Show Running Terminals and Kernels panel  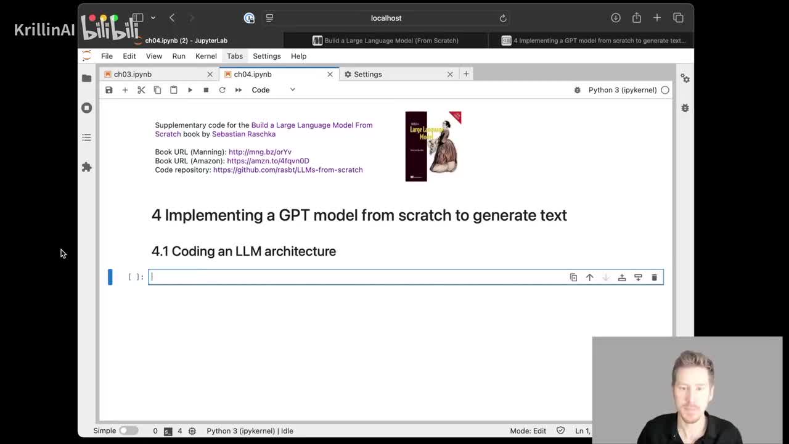tap(86, 108)
